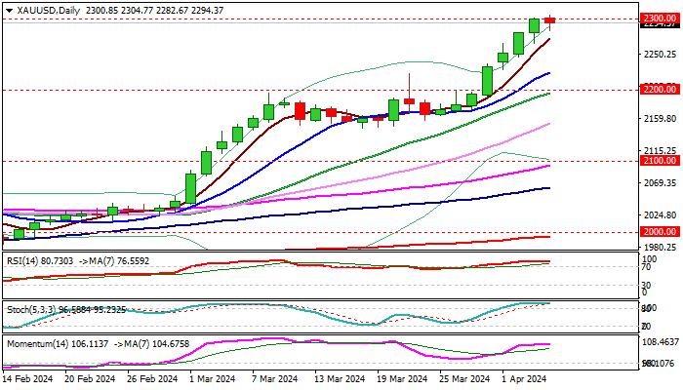Select the 2159.80 price axis value
Image resolution: width=683 pixels, height=390 pixels.
point(660,118)
